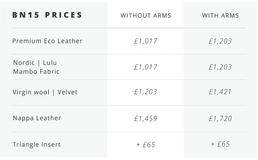Select Nordic Lulu Mambo Fabric price without arms
Viewport: 258px width, 160px height.
point(146,67)
